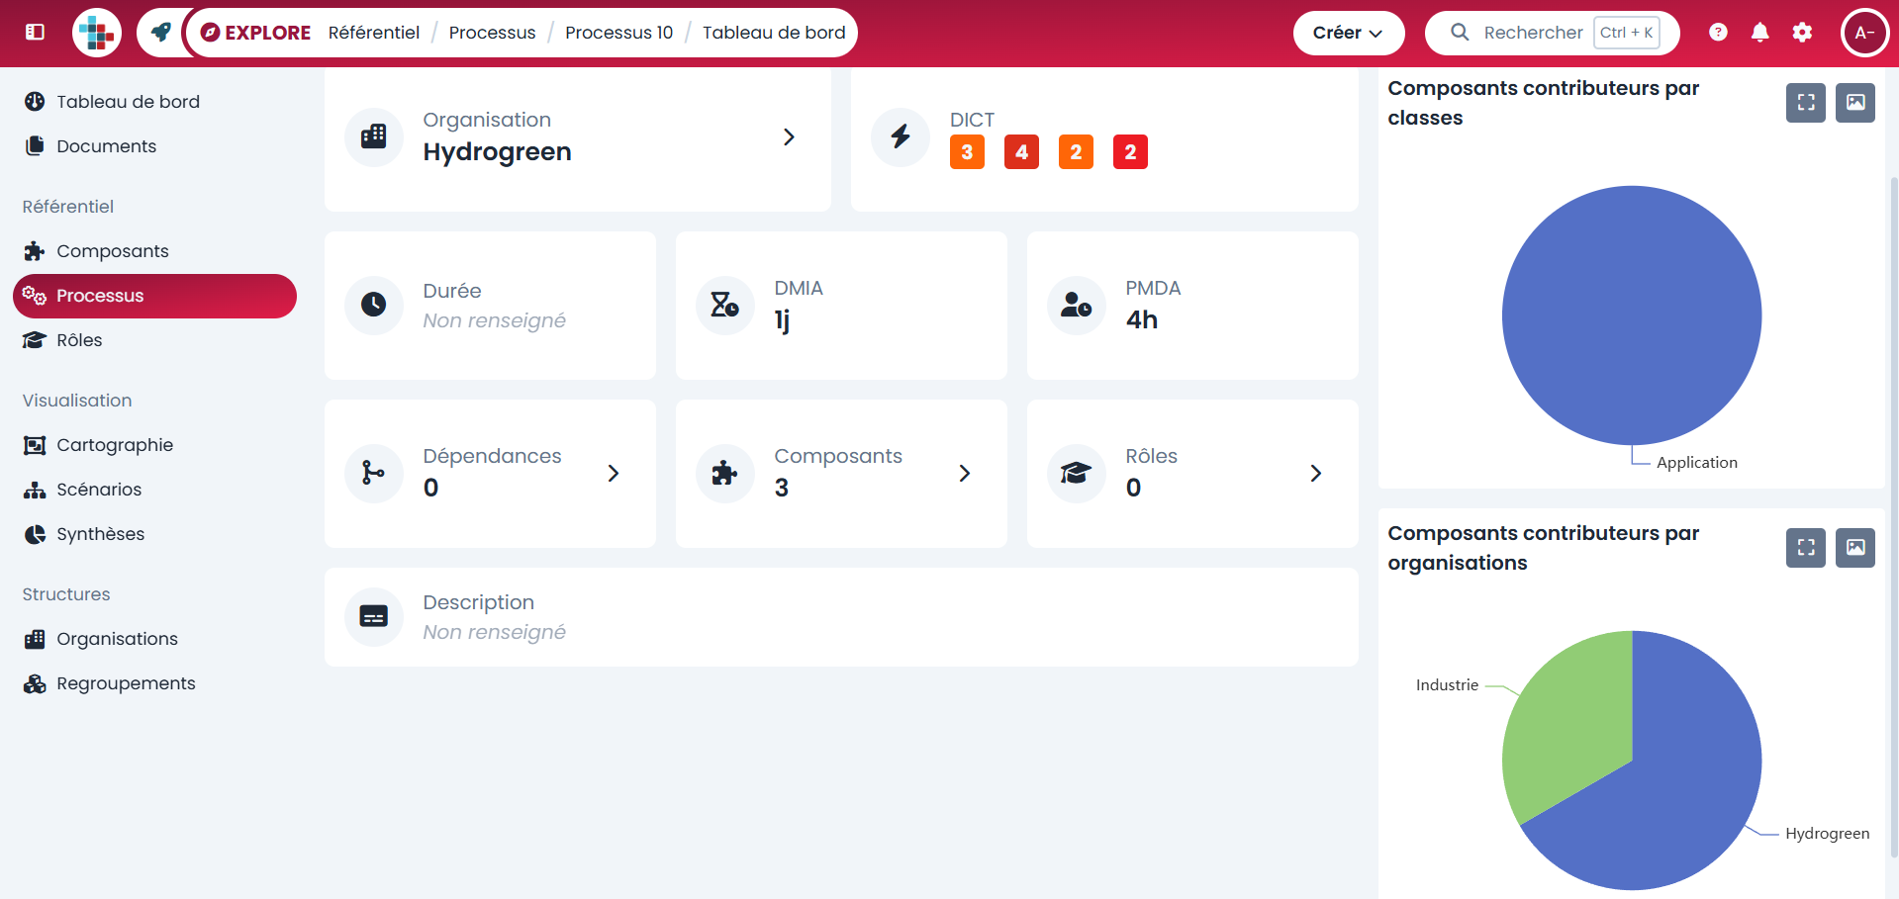The height and width of the screenshot is (899, 1899).
Task: Export the classes chart as image
Action: (1854, 102)
